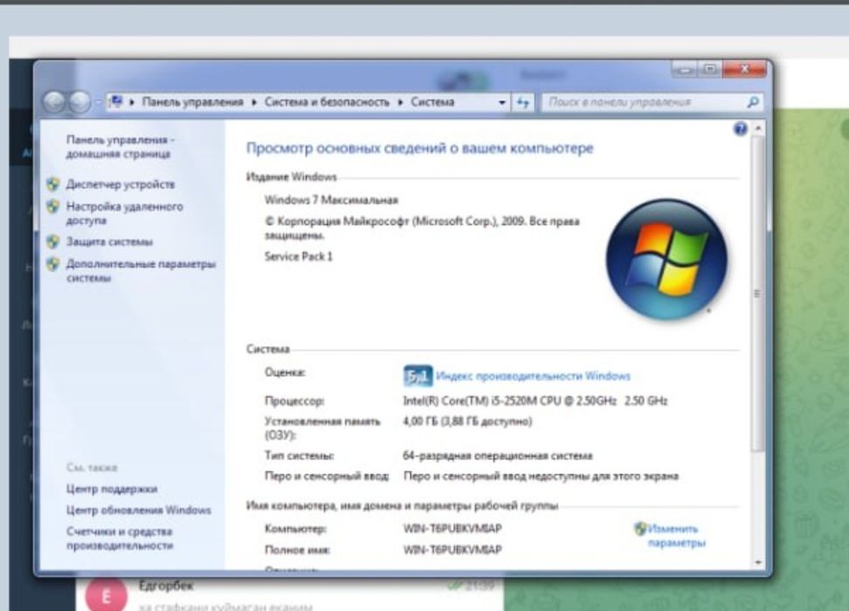Click the 64-разрядная операционная система value
This screenshot has width=849, height=611.
coord(497,455)
